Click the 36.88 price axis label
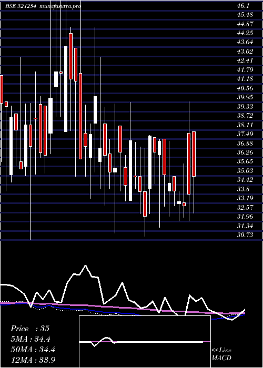The image size is (263, 368). coord(245,144)
